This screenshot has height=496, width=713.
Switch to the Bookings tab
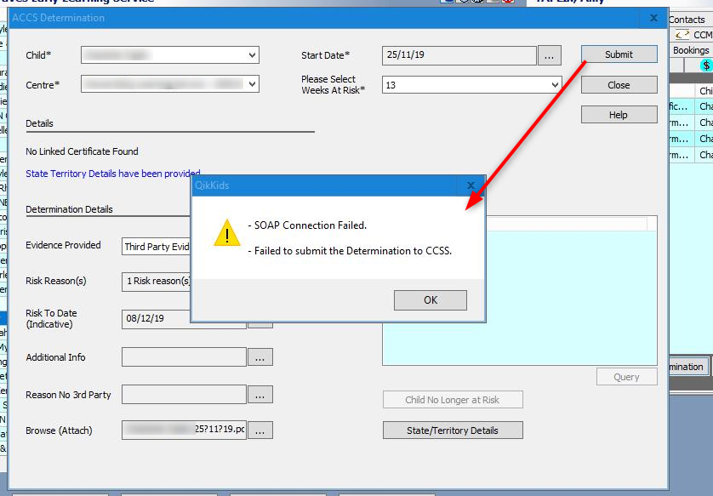(x=690, y=50)
